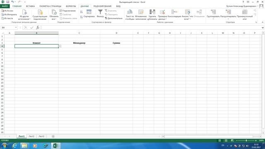Select the Сумма header cell
The width and height of the screenshot is (265, 149).
pyautogui.click(x=116, y=43)
